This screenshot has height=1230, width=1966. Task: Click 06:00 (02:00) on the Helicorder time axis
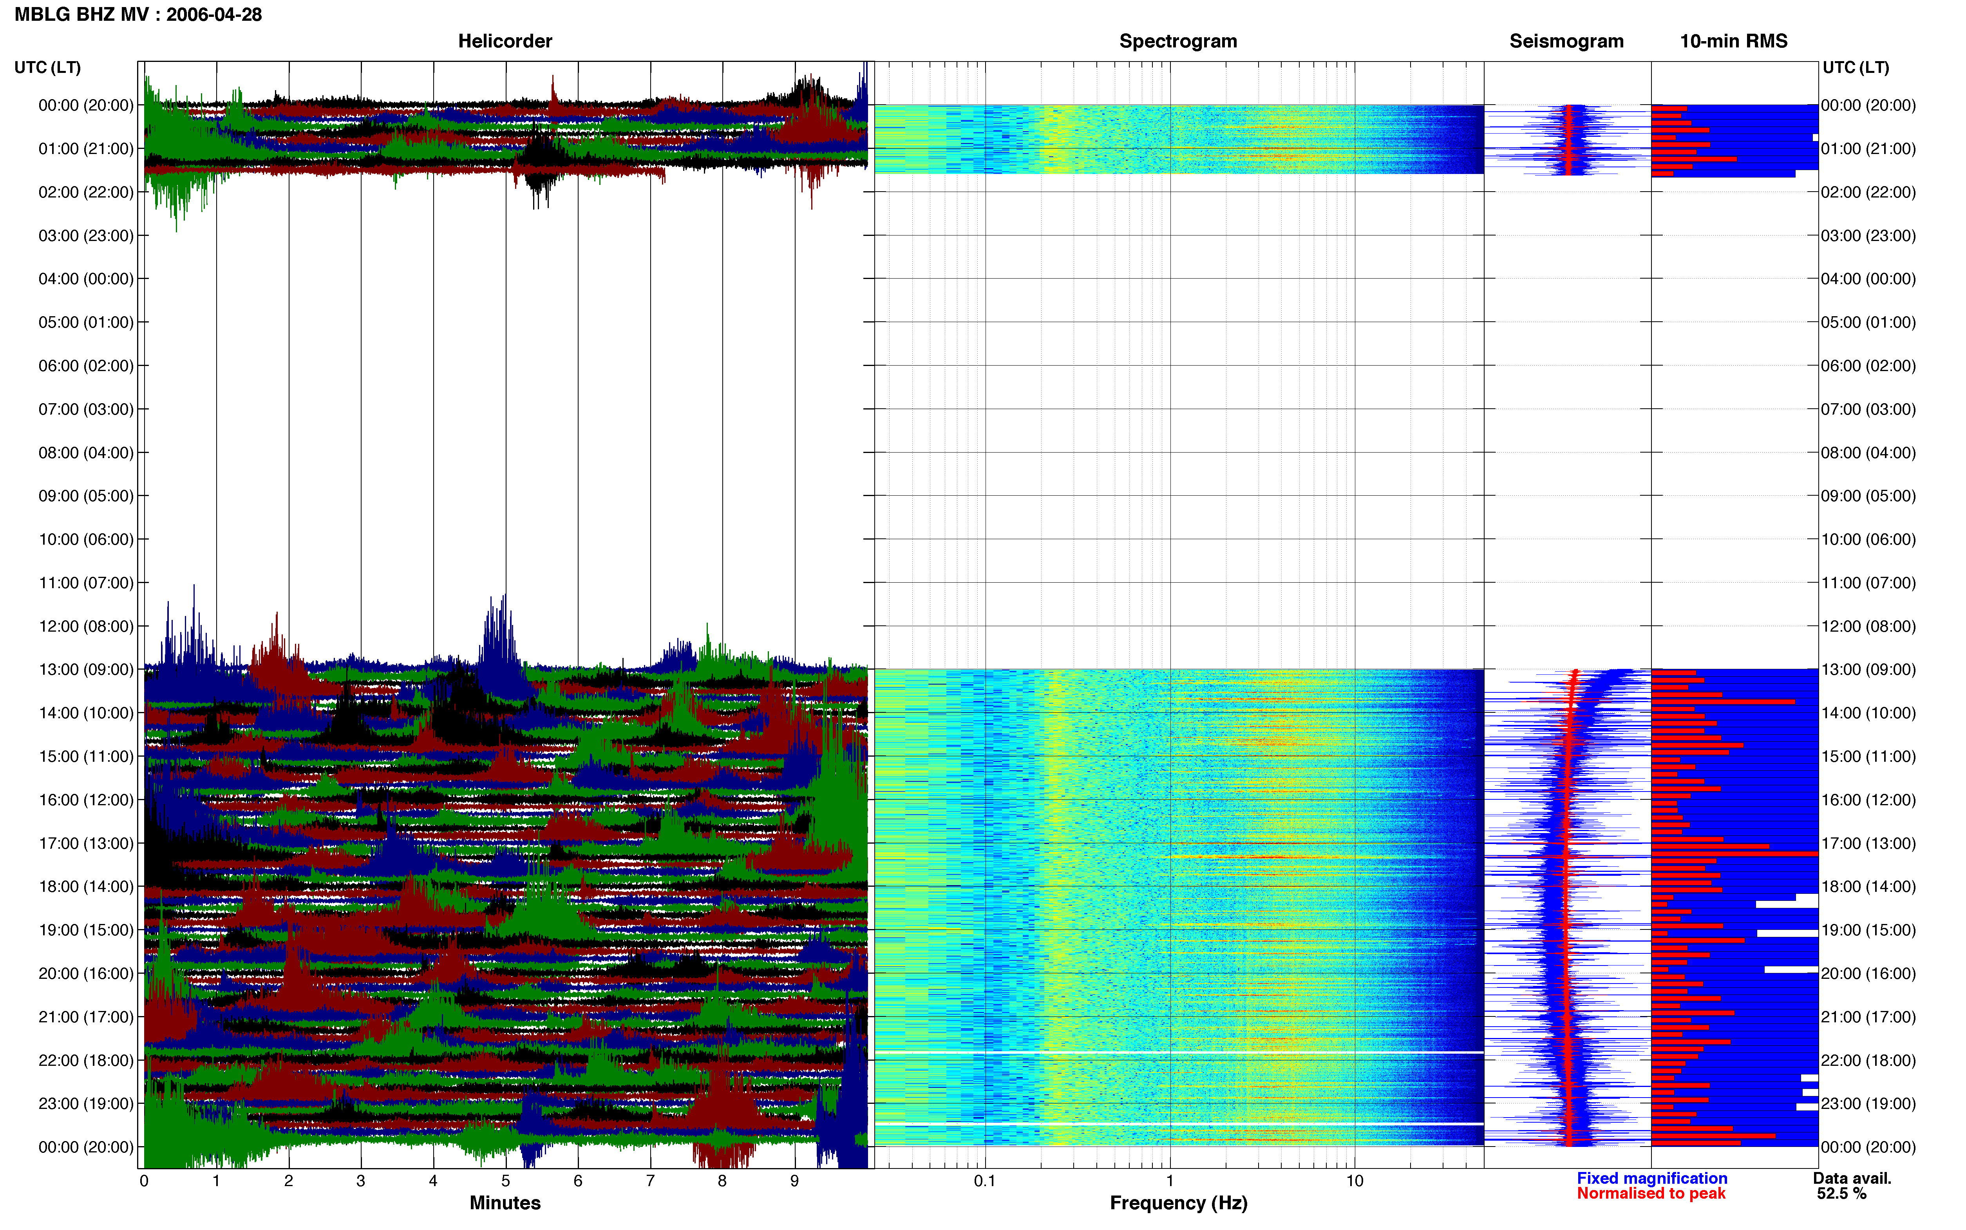tap(86, 366)
